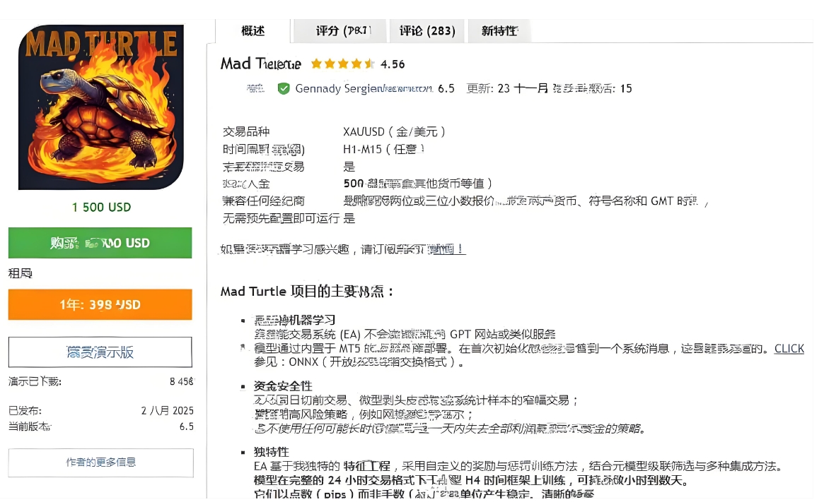Screen dimensions: 824x502
Task: Rent for 1 year at 398 USD
Action: tap(100, 305)
